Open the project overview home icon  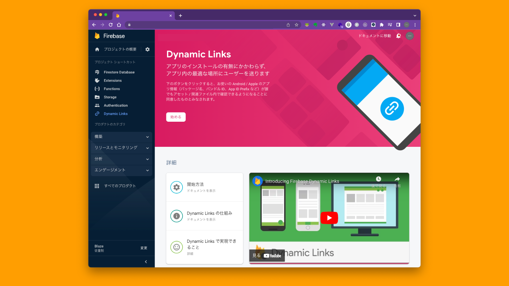tap(97, 49)
